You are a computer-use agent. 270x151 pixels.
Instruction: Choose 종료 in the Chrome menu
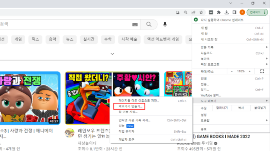[x=231, y=129]
